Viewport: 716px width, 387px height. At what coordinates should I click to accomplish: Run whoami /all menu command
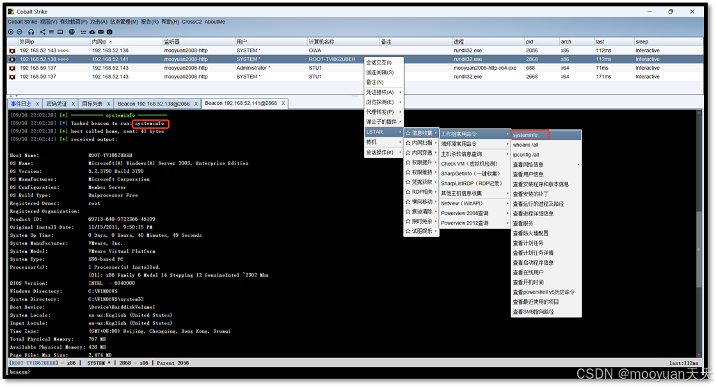[x=546, y=145]
